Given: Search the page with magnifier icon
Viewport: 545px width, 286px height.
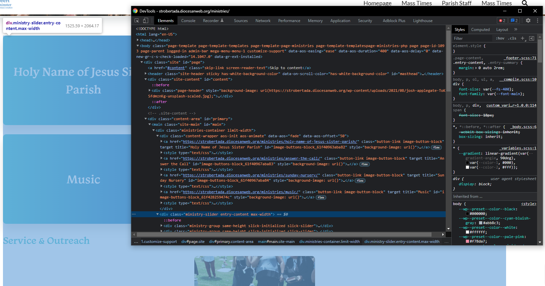Looking at the screenshot, I should coord(525,3).
